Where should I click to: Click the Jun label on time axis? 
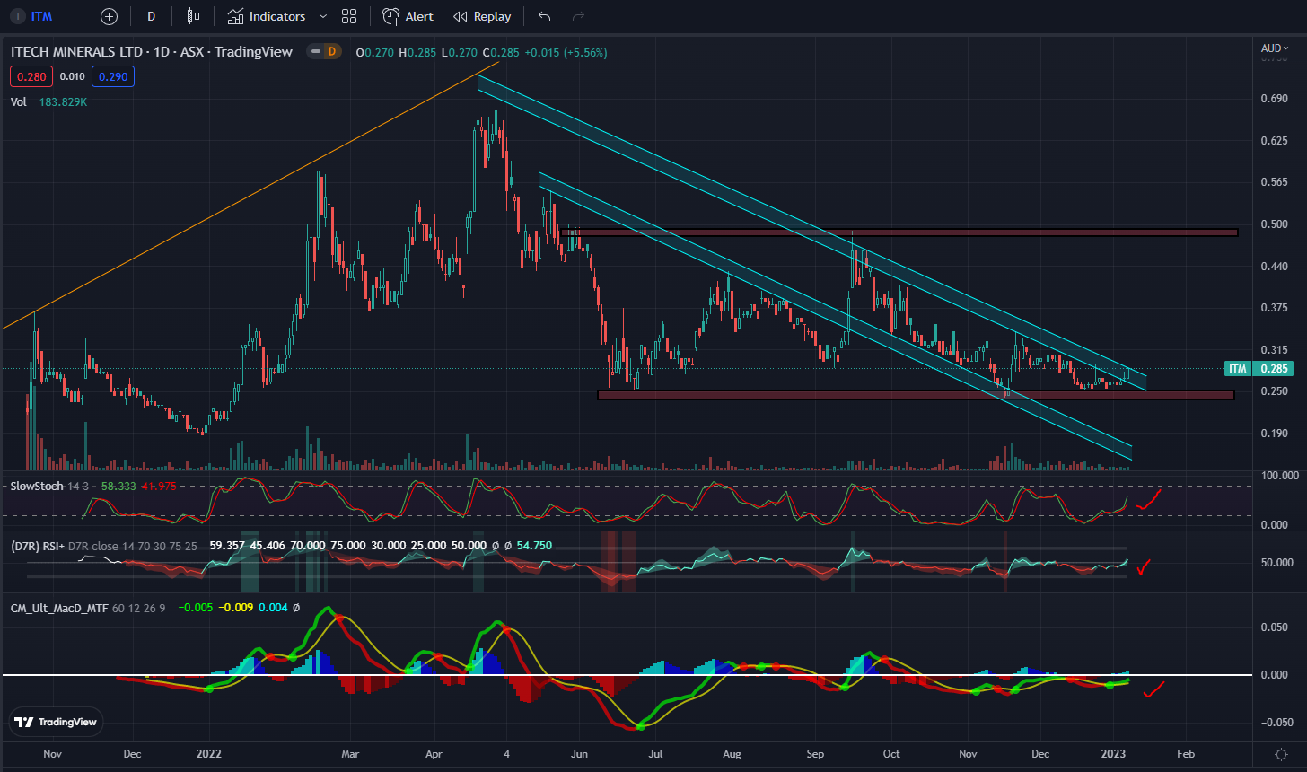[x=580, y=753]
